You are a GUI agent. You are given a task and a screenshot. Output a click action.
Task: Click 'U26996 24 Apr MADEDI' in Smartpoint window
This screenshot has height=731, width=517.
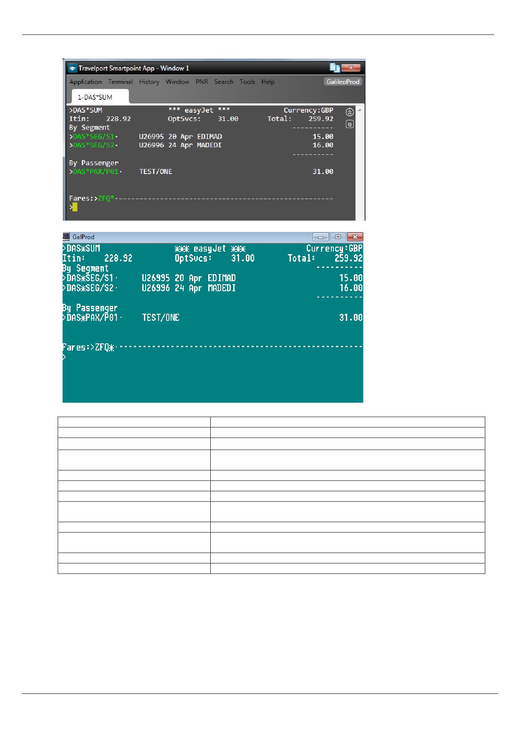pos(180,145)
